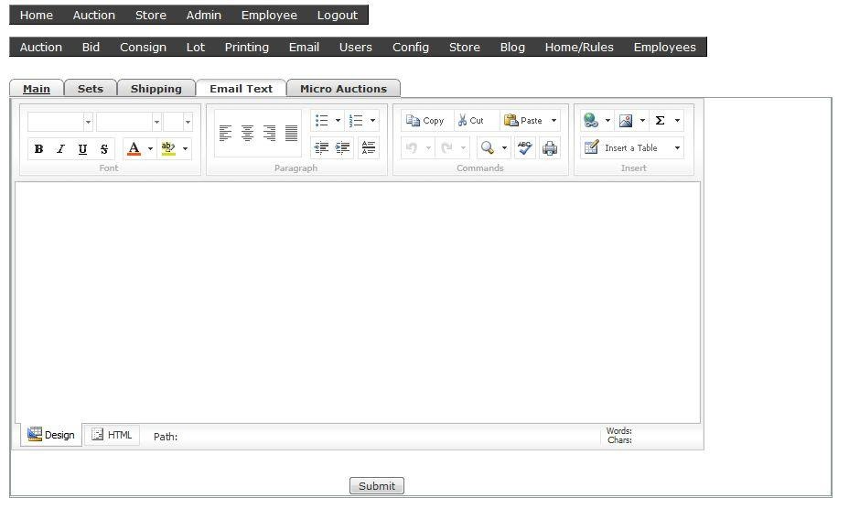Viewport: 849px width, 520px height.
Task: Click the Paste command
Action: tap(523, 120)
